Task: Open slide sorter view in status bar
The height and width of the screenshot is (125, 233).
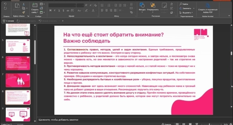Action: [x=184, y=124]
